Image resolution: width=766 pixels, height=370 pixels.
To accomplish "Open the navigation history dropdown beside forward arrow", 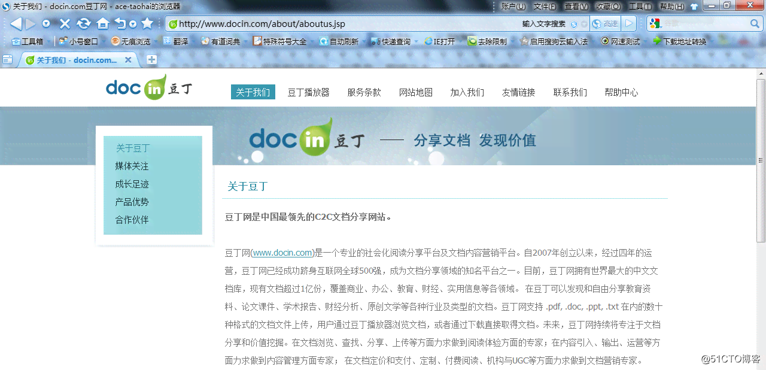I will [46, 24].
